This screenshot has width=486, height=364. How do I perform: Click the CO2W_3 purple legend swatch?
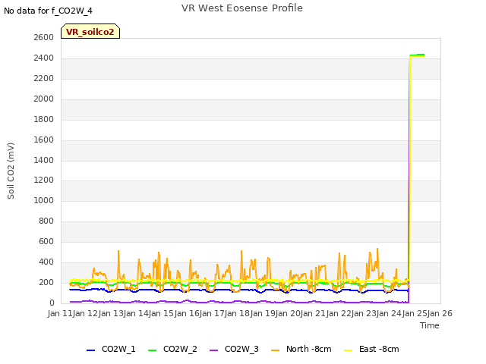point(213,350)
